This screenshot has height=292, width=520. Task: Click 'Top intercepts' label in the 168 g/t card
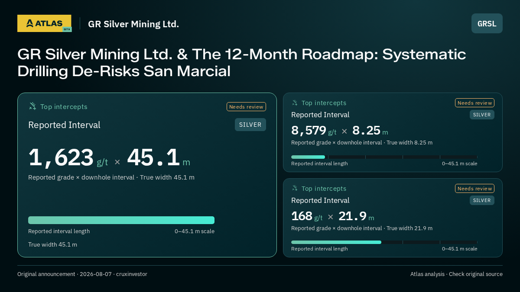tap(324, 189)
